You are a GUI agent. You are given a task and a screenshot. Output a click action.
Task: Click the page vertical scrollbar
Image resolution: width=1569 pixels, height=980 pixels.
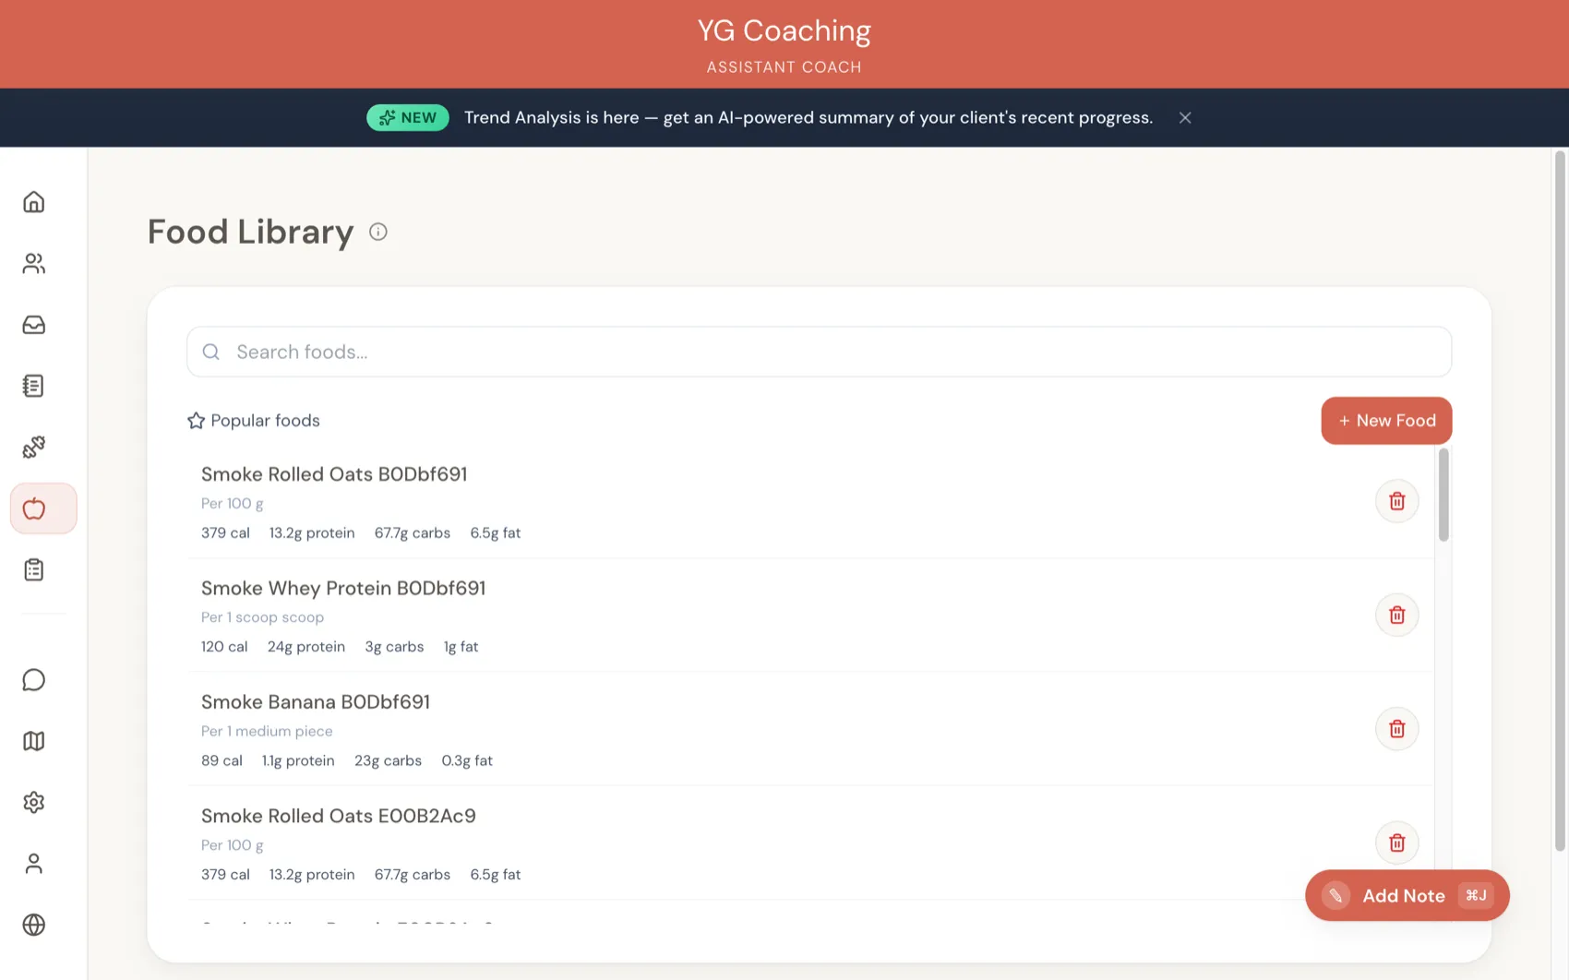click(1560, 501)
